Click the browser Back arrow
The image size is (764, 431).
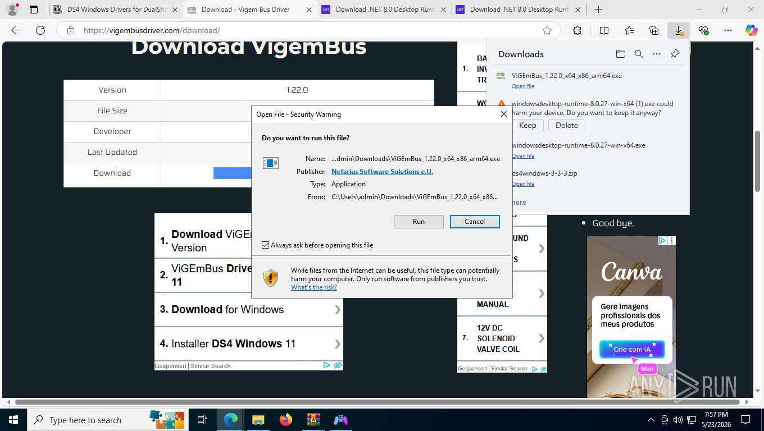coord(16,30)
